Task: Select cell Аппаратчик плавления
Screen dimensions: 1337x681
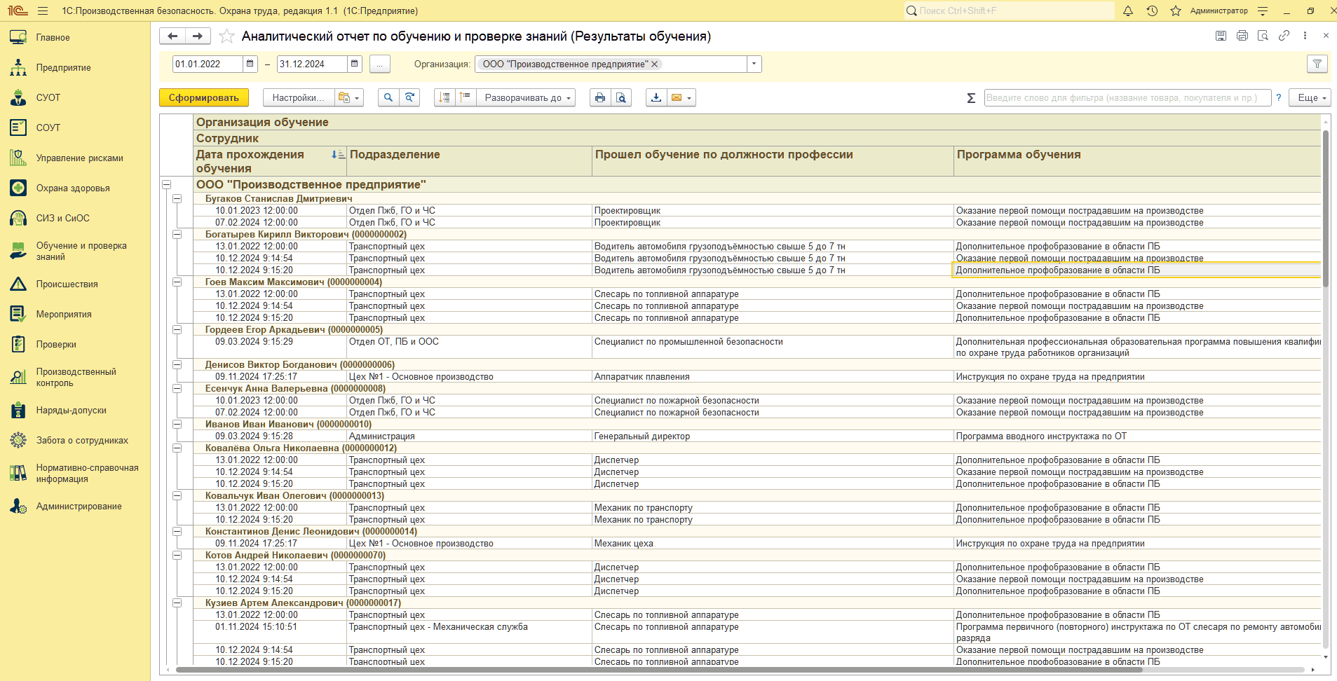Action: coord(773,377)
